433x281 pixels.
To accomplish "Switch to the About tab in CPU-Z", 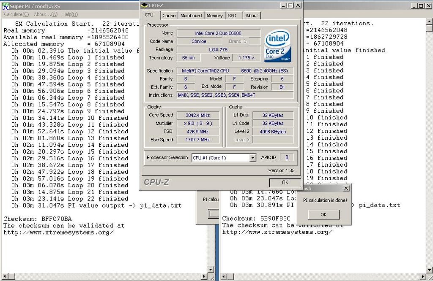I will [252, 16].
